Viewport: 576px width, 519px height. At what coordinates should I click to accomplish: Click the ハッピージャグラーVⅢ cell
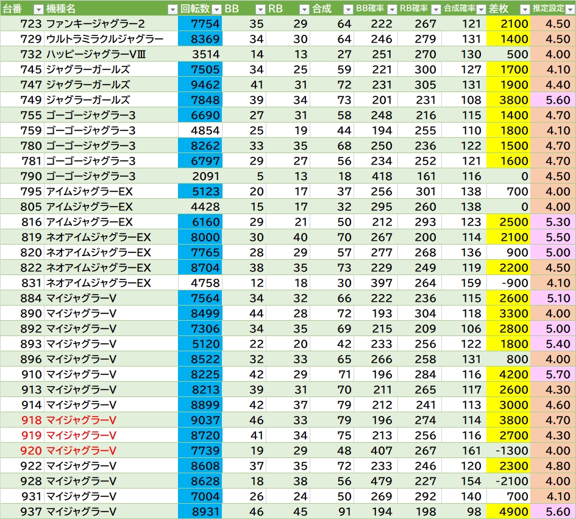point(95,54)
